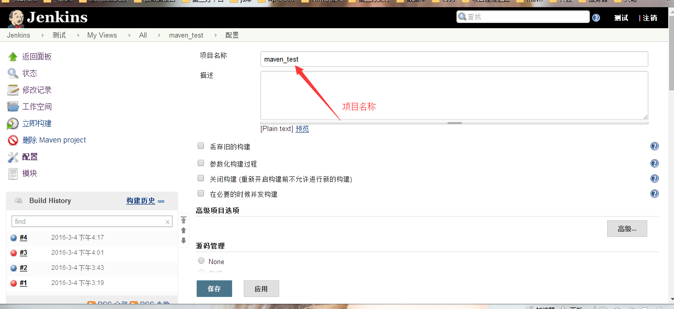
Task: Toggle 关闭构建 checkbox
Action: point(201,178)
